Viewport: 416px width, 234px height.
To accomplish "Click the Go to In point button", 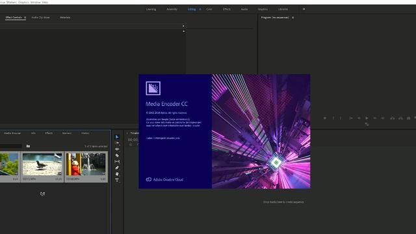I will pyautogui.click(x=351, y=118).
